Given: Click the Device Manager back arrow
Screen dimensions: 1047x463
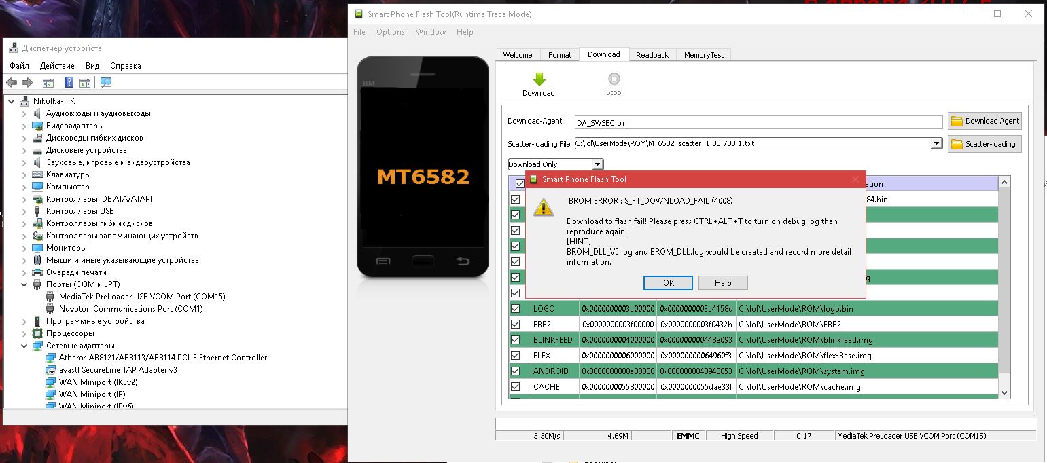Looking at the screenshot, I should click(12, 83).
